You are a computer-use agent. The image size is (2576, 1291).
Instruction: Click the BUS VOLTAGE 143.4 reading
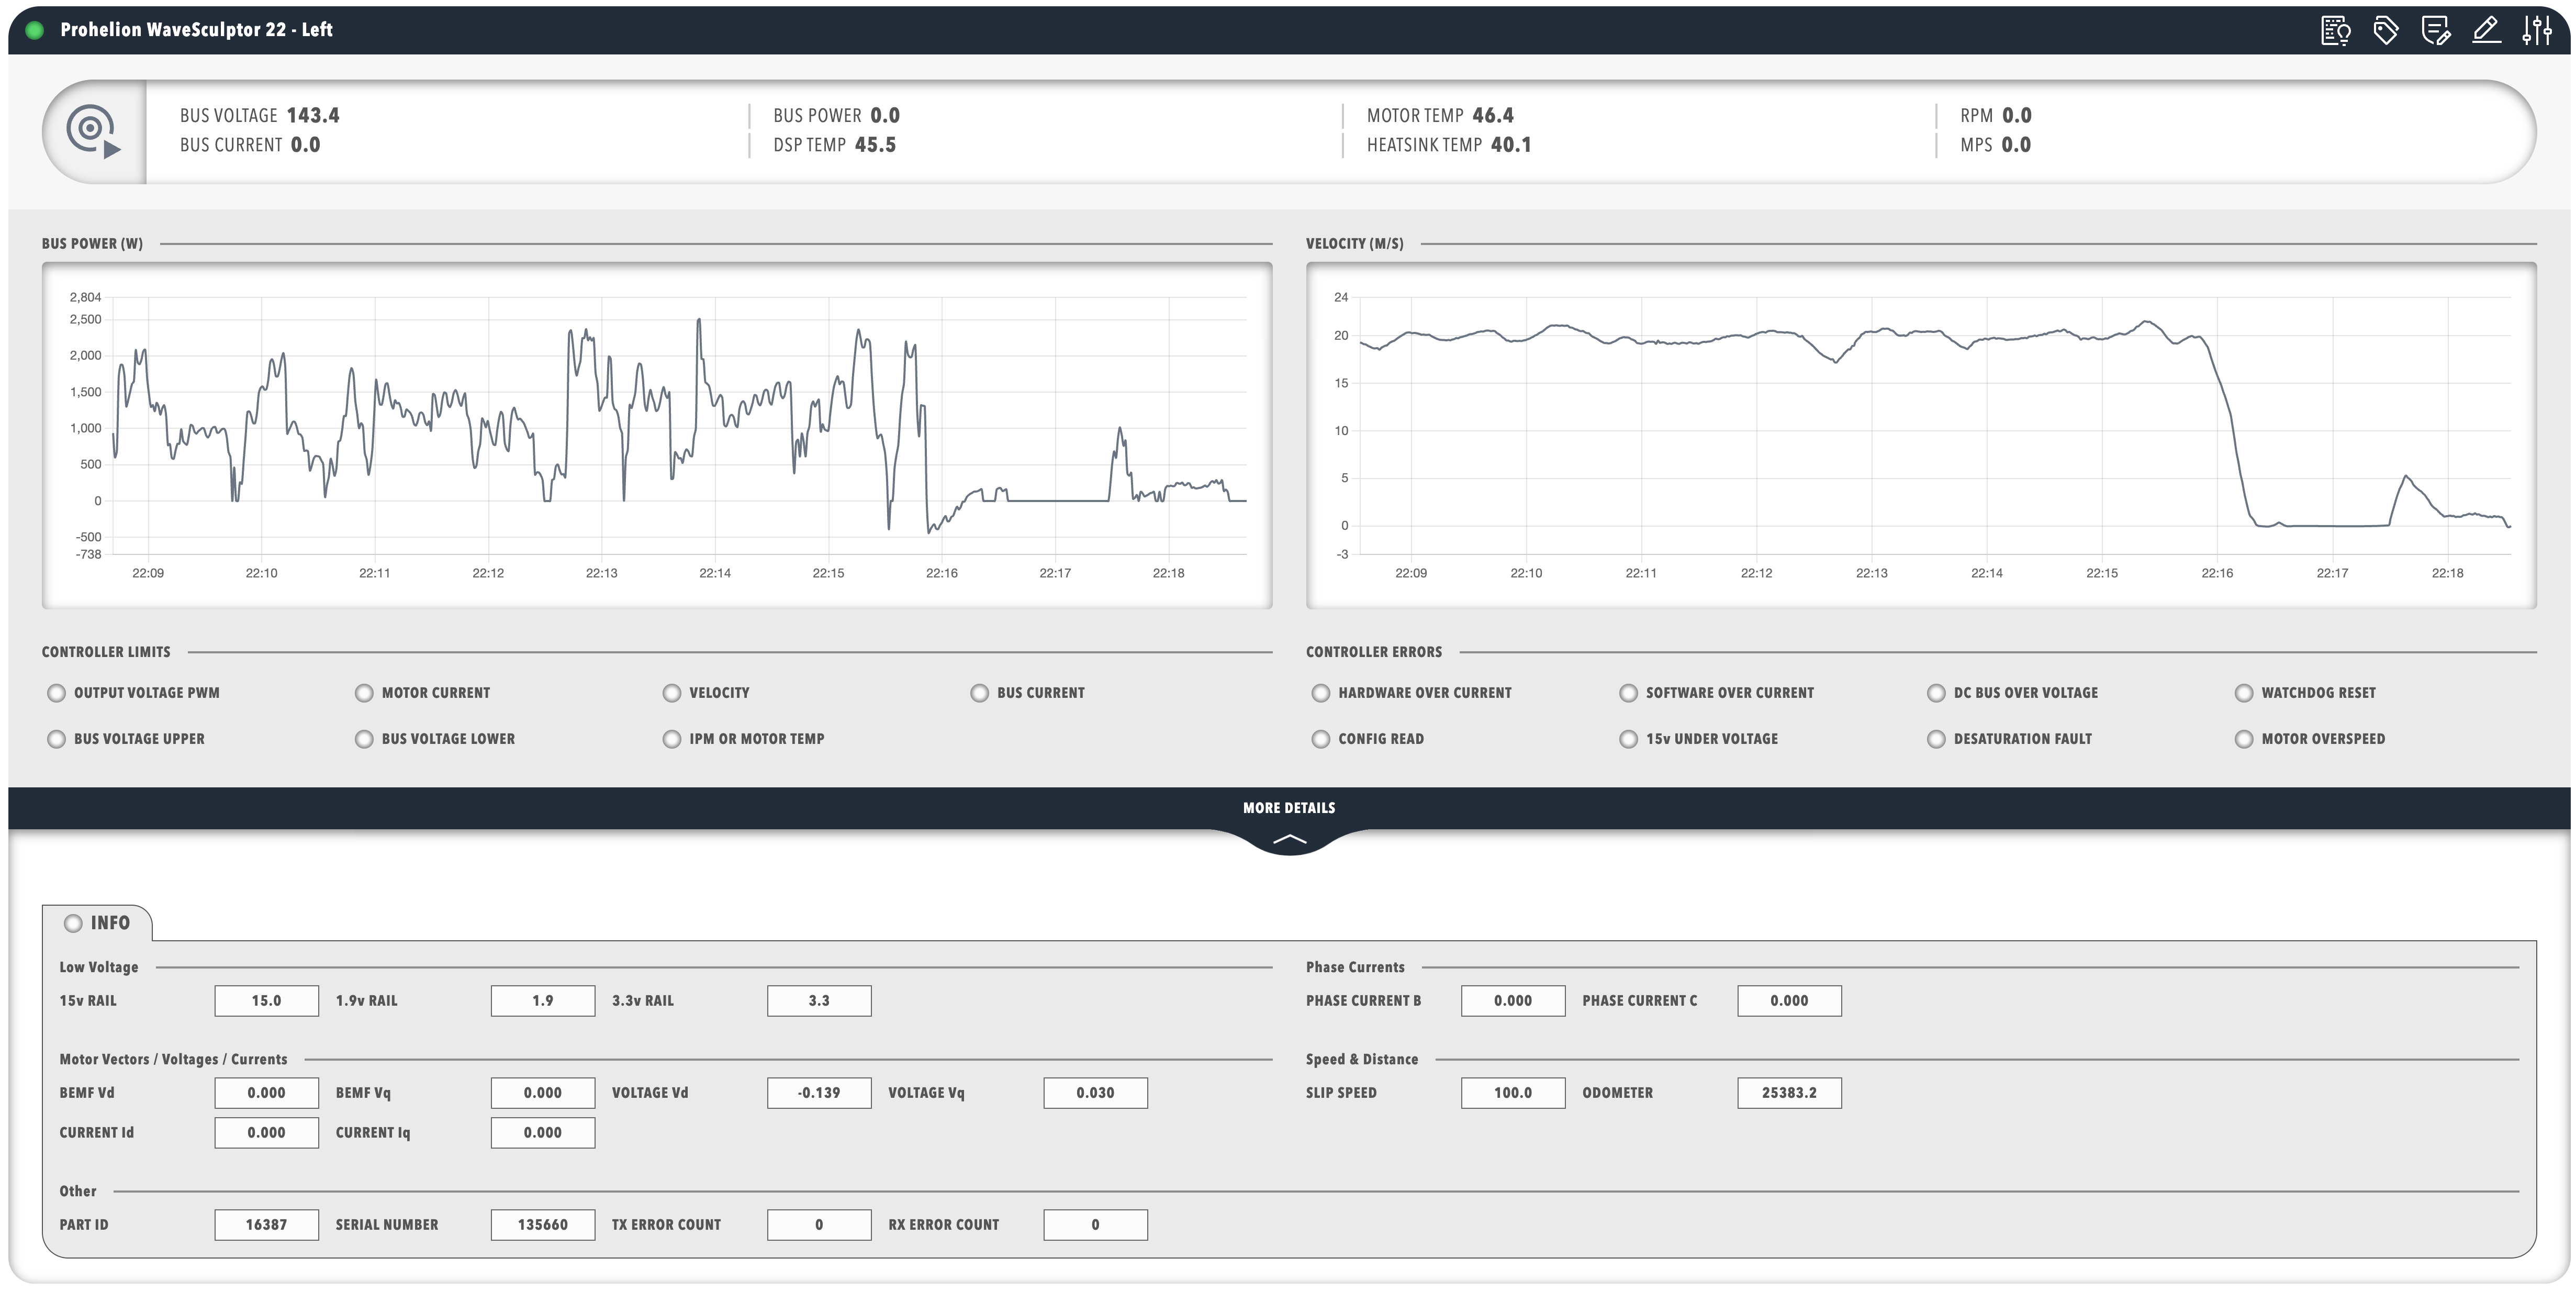(259, 116)
